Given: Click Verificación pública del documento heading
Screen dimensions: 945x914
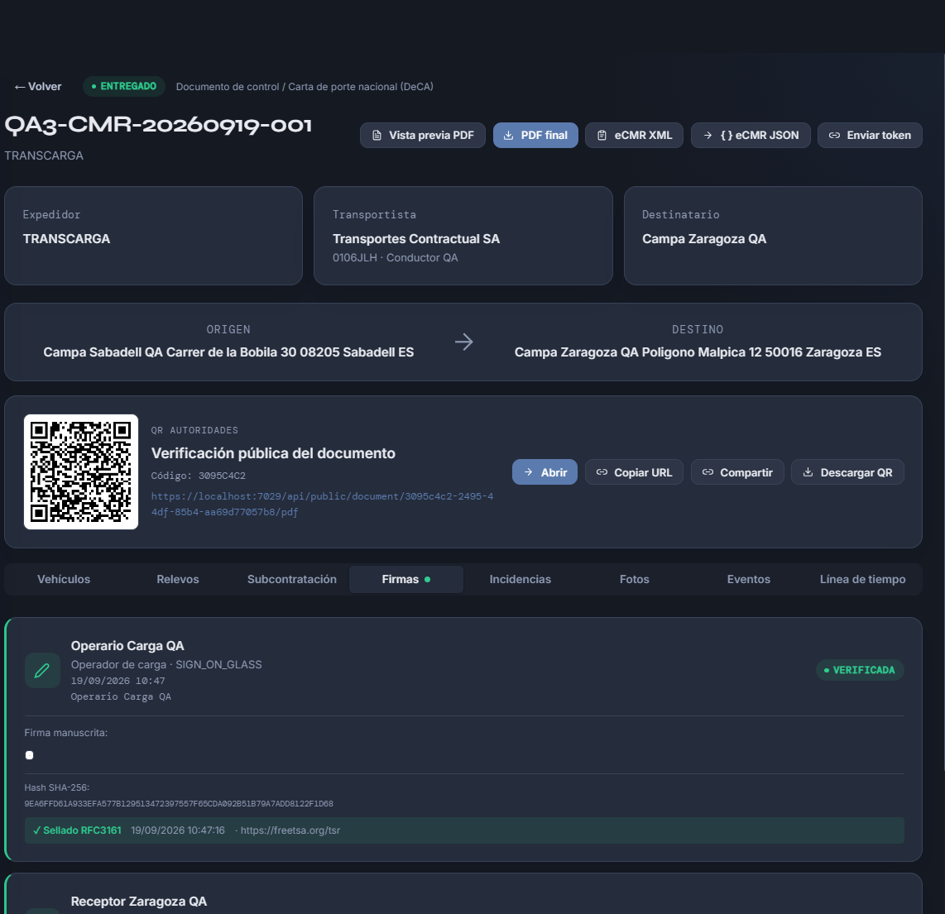Looking at the screenshot, I should pos(273,453).
